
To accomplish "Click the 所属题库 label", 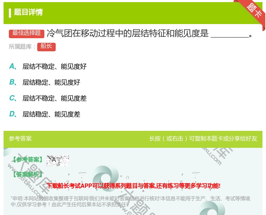I will coord(22,47).
